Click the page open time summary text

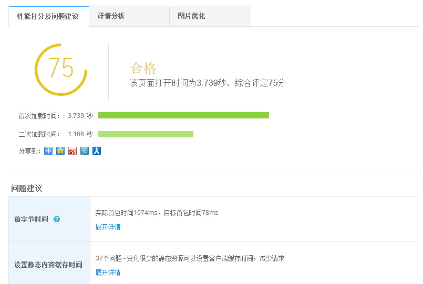(207, 83)
